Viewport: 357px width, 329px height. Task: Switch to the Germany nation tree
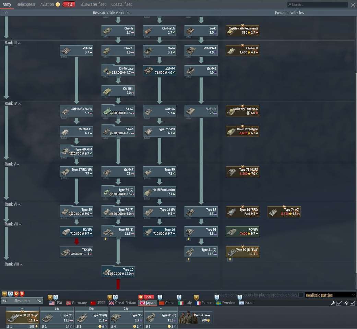(76, 303)
